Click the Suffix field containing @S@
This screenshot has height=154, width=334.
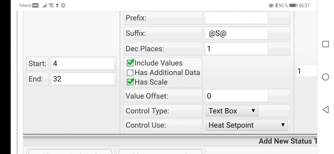236,33
